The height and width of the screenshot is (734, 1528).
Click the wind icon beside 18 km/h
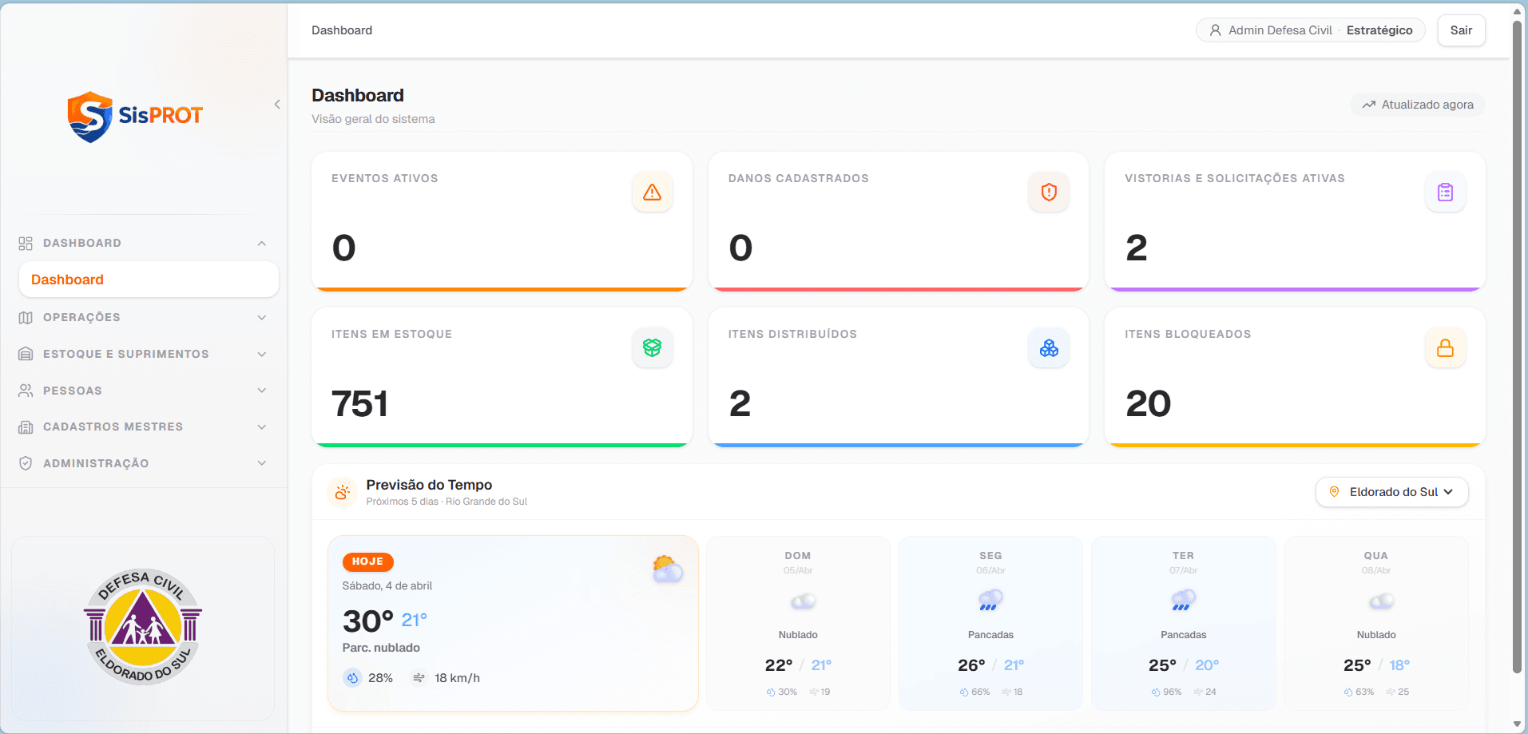pos(419,678)
